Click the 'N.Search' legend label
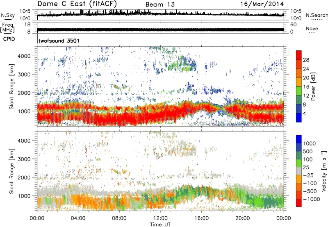 [x=317, y=15]
